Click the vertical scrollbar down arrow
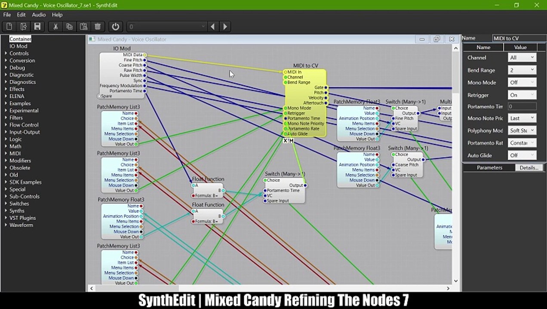547x309 pixels. [456, 281]
